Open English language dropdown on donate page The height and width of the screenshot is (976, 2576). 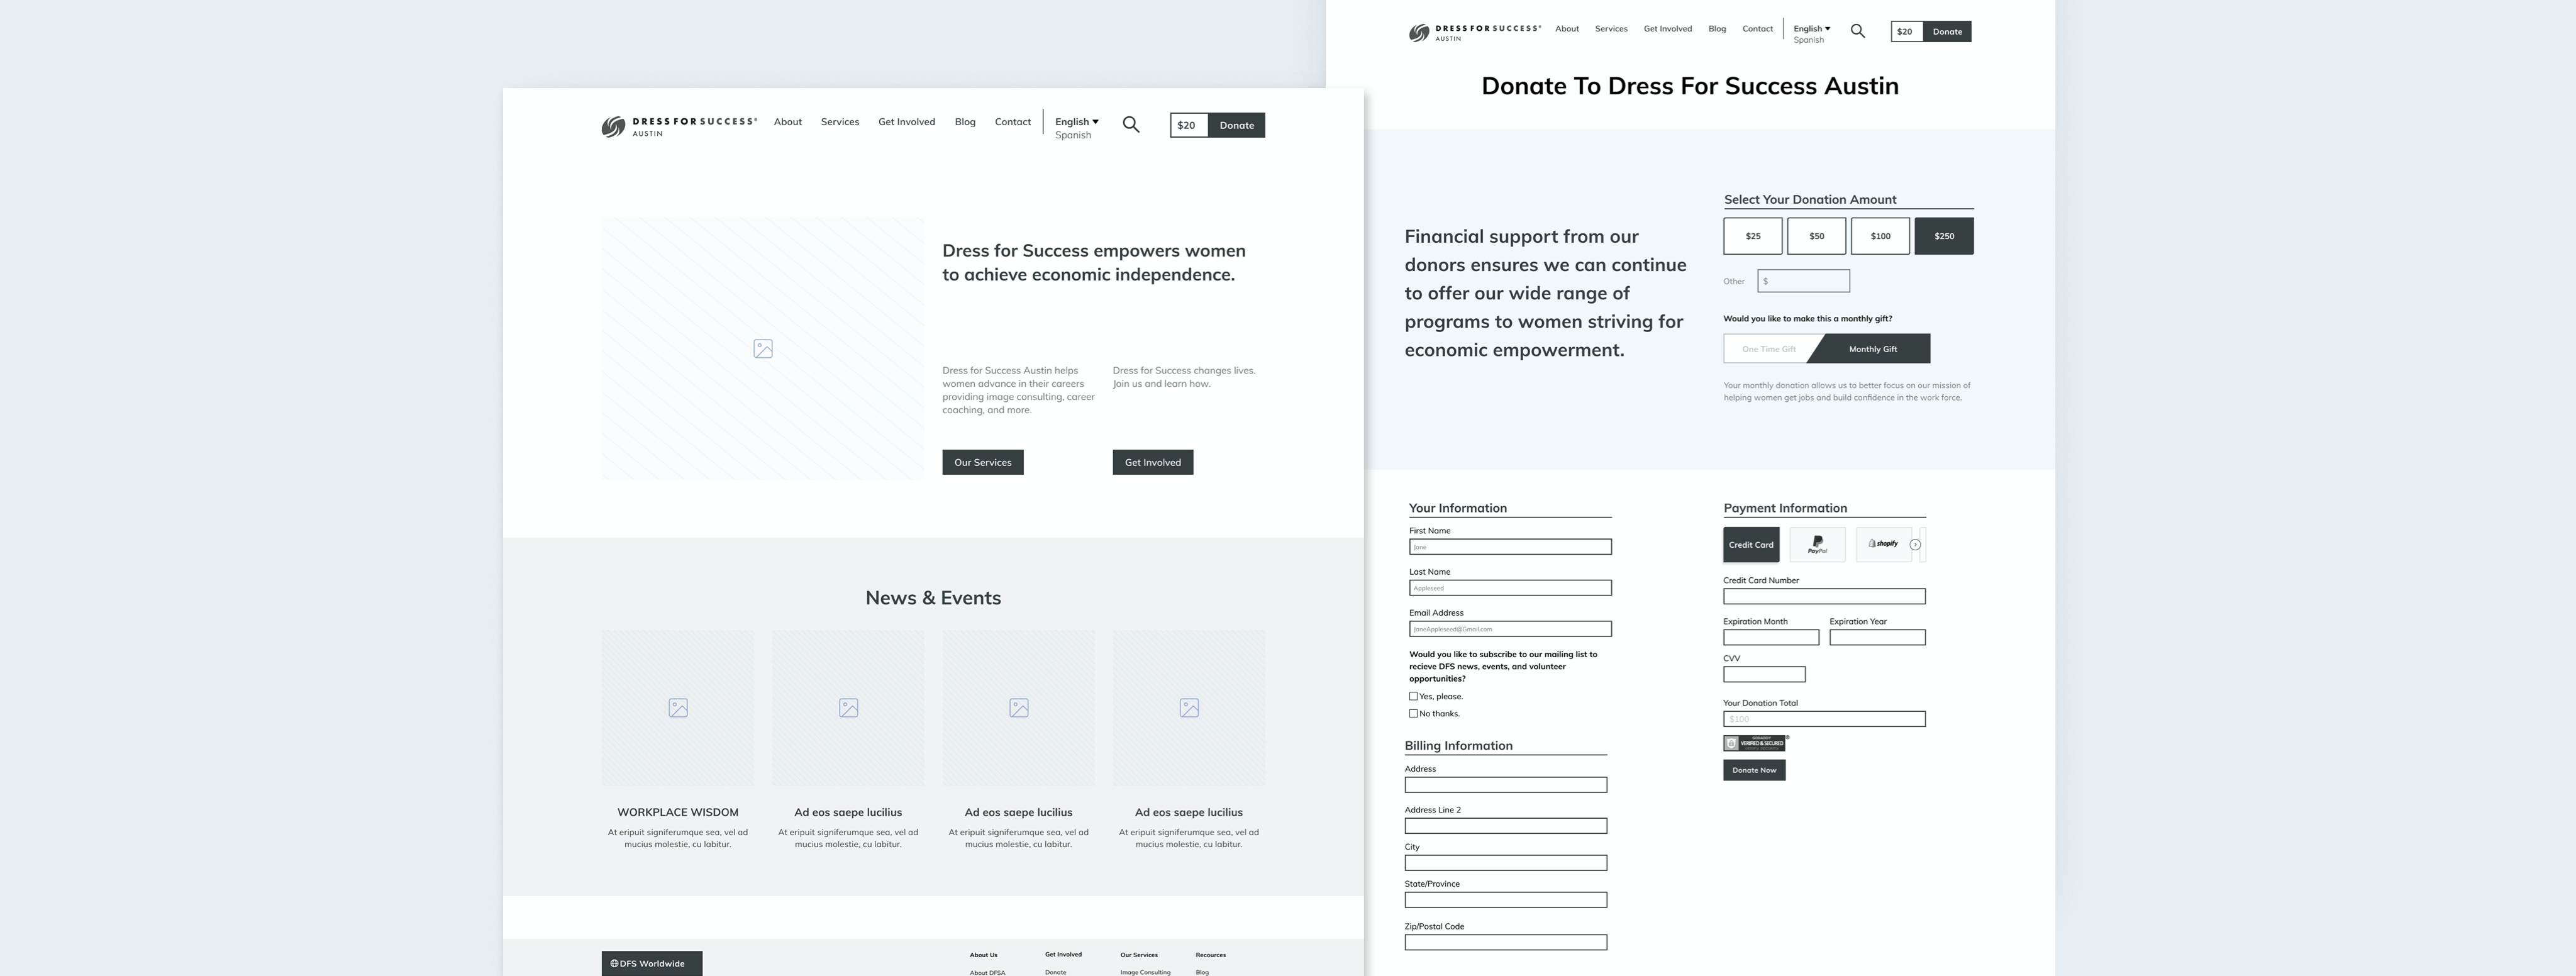point(1812,29)
